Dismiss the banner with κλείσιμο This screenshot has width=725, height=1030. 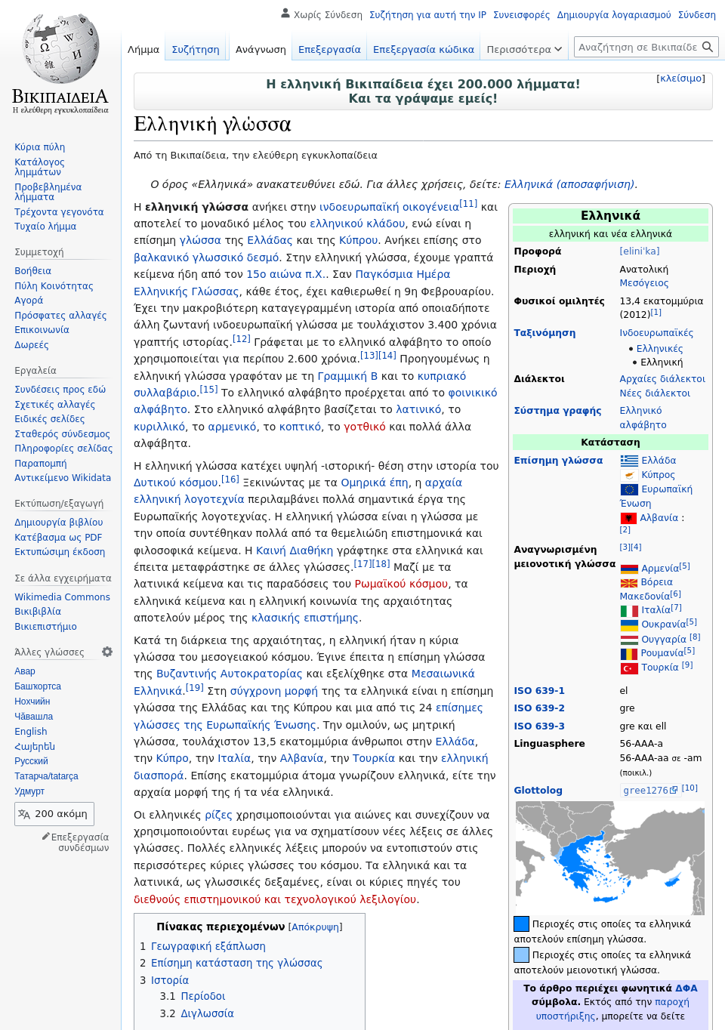[680, 79]
